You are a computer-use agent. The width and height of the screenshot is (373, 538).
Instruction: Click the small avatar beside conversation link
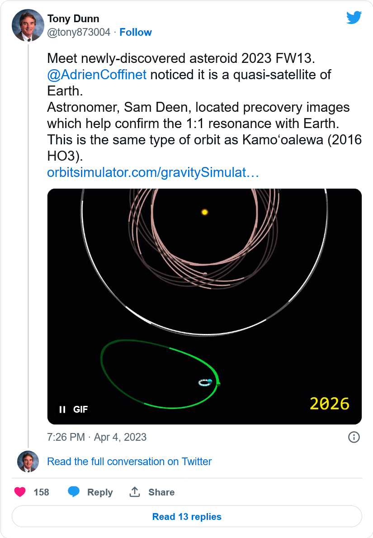(x=28, y=462)
